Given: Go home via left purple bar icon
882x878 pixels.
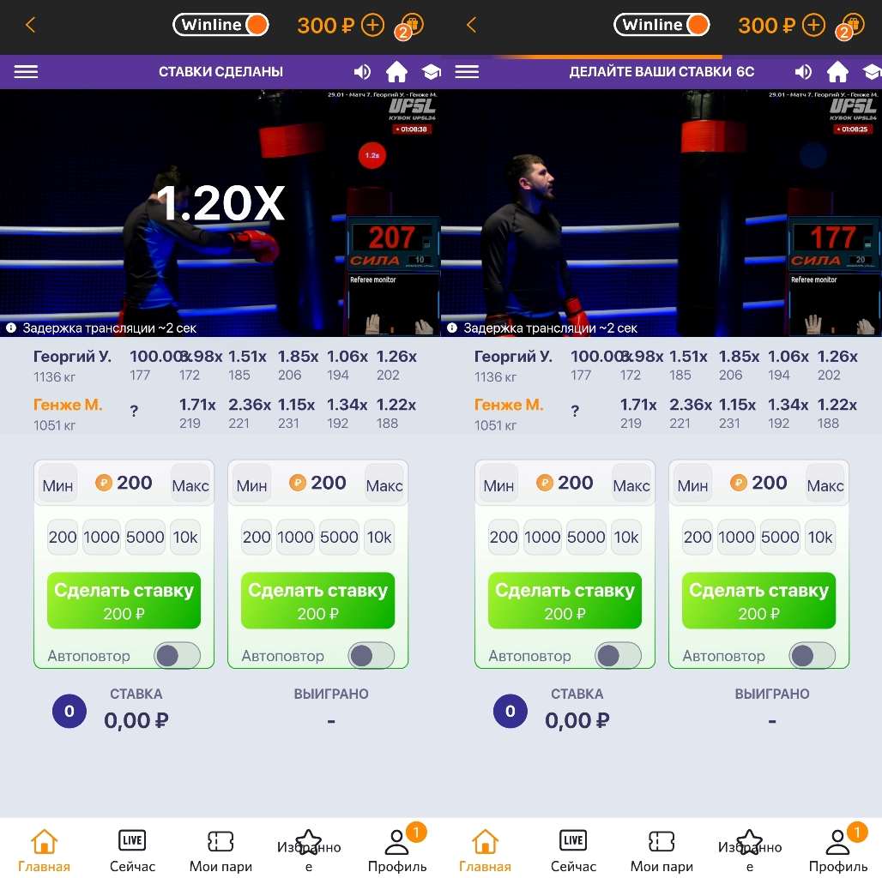Looking at the screenshot, I should (x=396, y=72).
